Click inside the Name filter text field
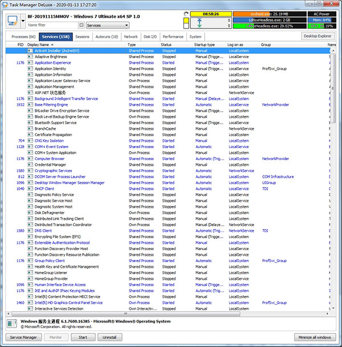Screen dimensions: 342x347 tap(51, 26)
